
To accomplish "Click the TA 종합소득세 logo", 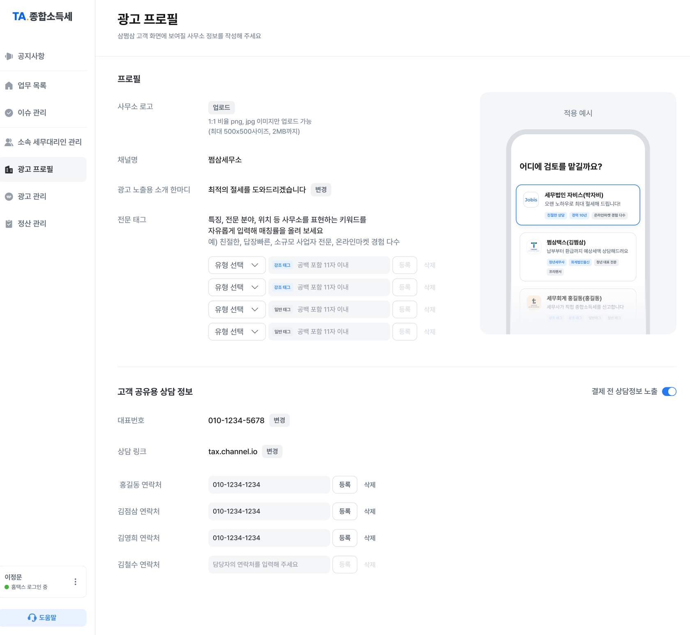I will point(42,16).
